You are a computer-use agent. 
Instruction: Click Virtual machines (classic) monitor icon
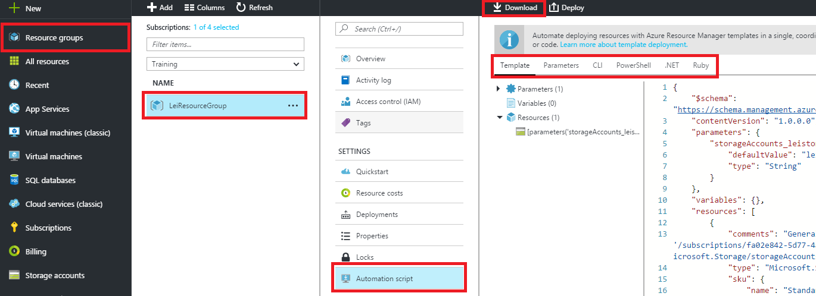[14, 133]
